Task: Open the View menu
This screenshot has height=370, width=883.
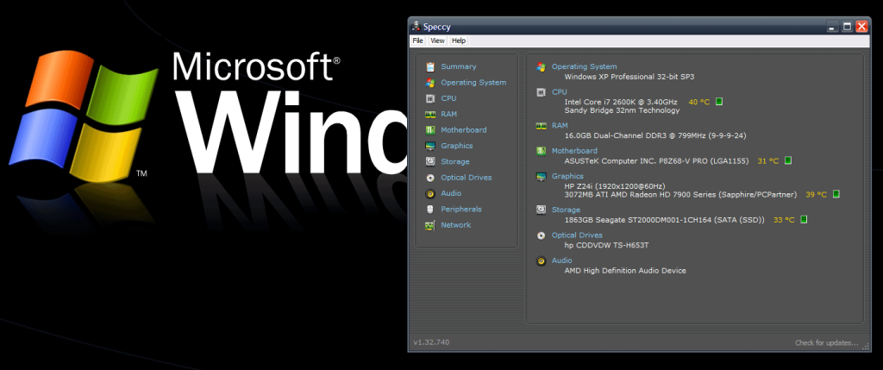Action: point(438,41)
